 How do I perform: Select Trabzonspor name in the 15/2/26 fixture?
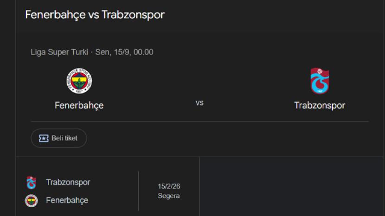[68, 182]
